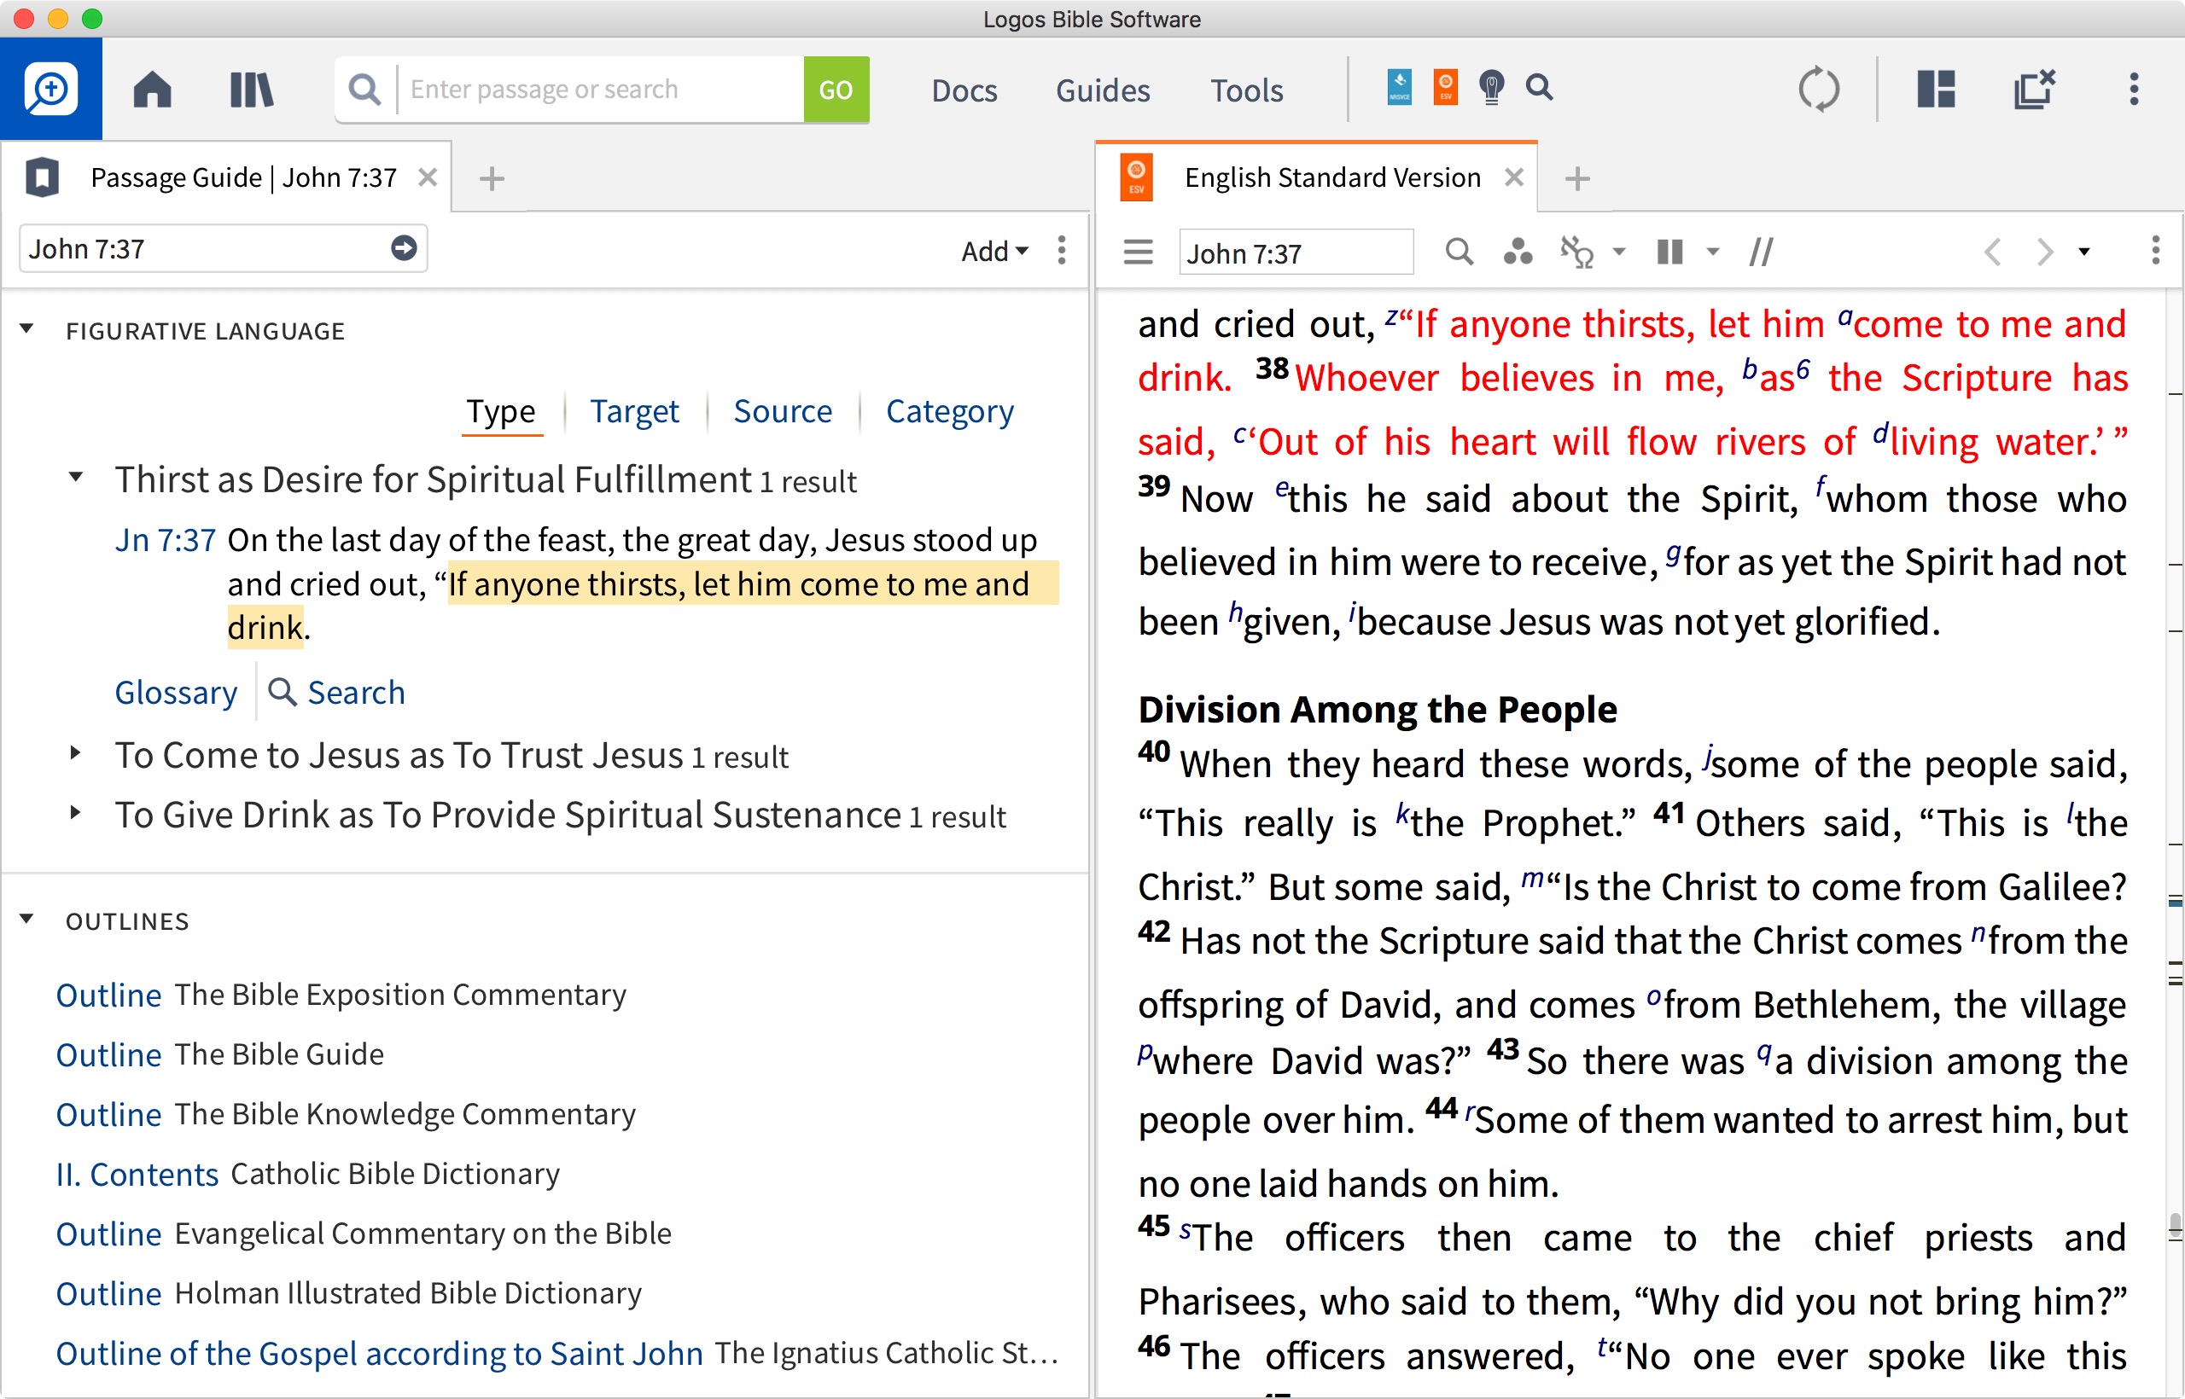This screenshot has width=2185, height=1399.
Task: Click the sync refresh icon
Action: (x=1819, y=89)
